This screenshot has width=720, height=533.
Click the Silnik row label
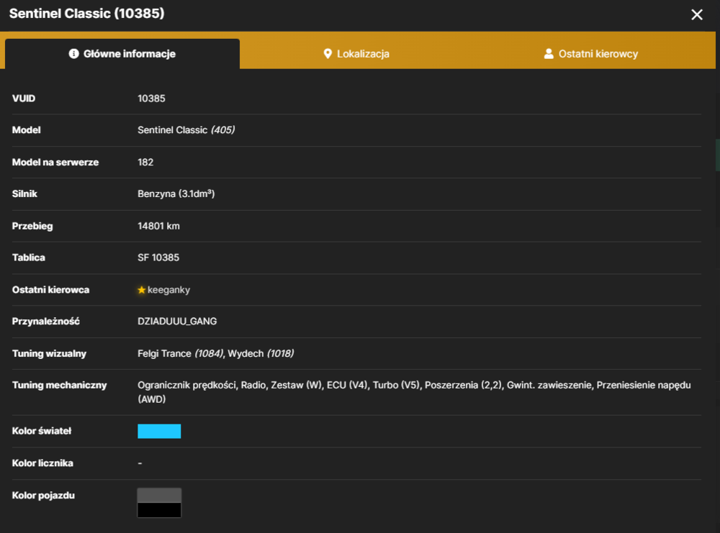(24, 194)
